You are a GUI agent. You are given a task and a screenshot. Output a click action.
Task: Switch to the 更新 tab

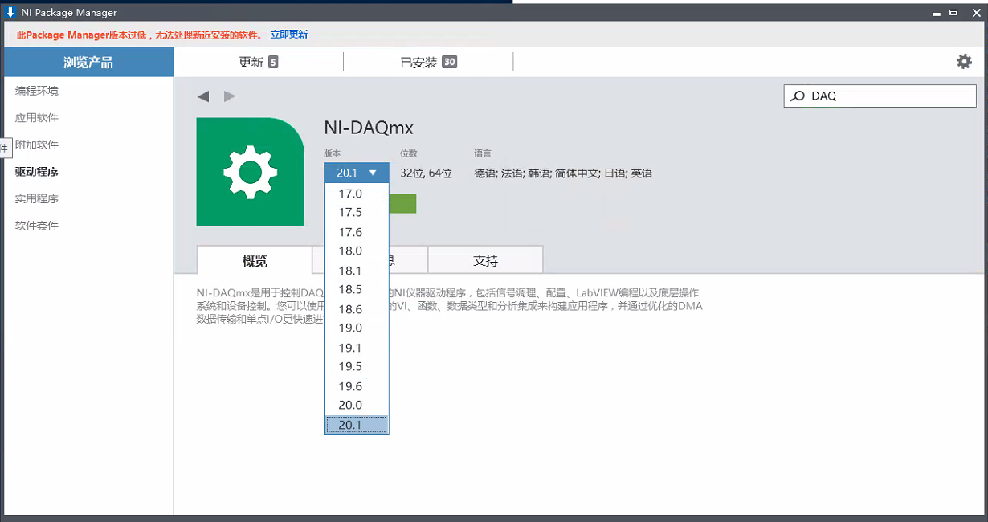click(x=258, y=62)
